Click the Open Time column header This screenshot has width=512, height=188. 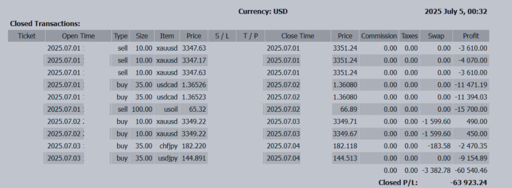[78, 36]
